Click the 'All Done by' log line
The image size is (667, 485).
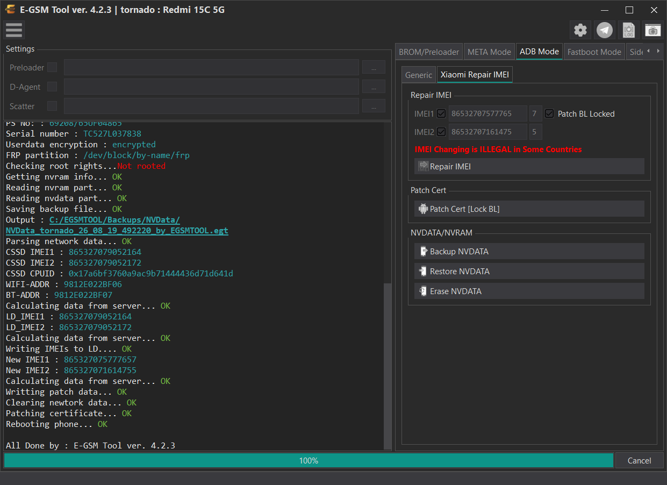[90, 445]
